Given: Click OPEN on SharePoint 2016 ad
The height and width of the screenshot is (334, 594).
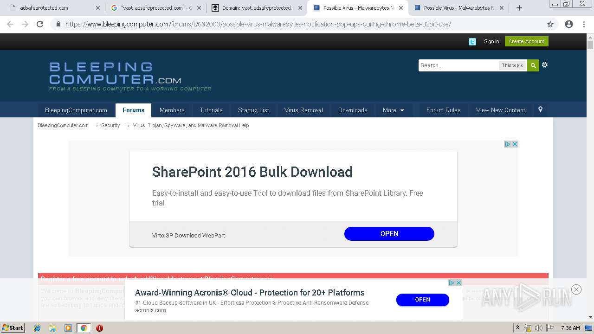Looking at the screenshot, I should coord(389,234).
